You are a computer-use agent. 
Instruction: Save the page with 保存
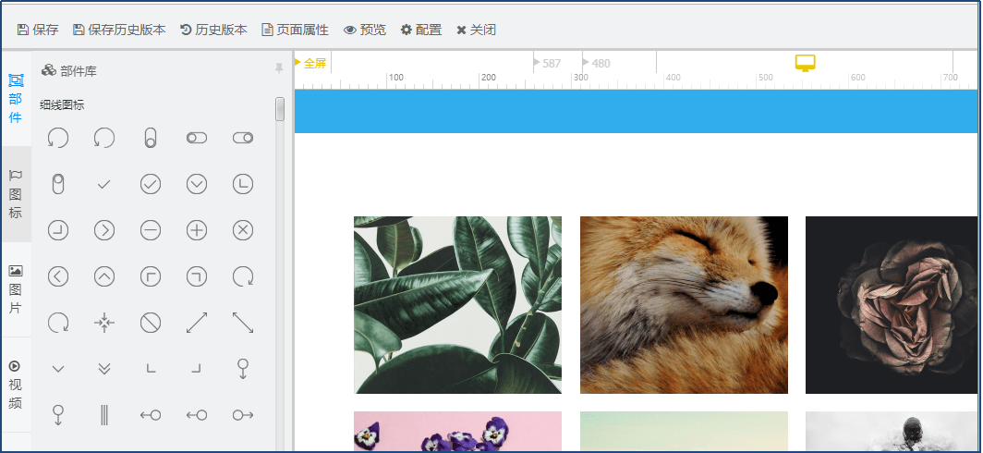[38, 30]
